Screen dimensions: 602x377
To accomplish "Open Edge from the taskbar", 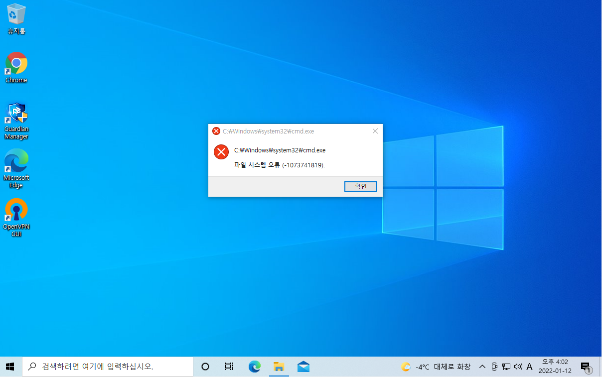I will coord(254,367).
